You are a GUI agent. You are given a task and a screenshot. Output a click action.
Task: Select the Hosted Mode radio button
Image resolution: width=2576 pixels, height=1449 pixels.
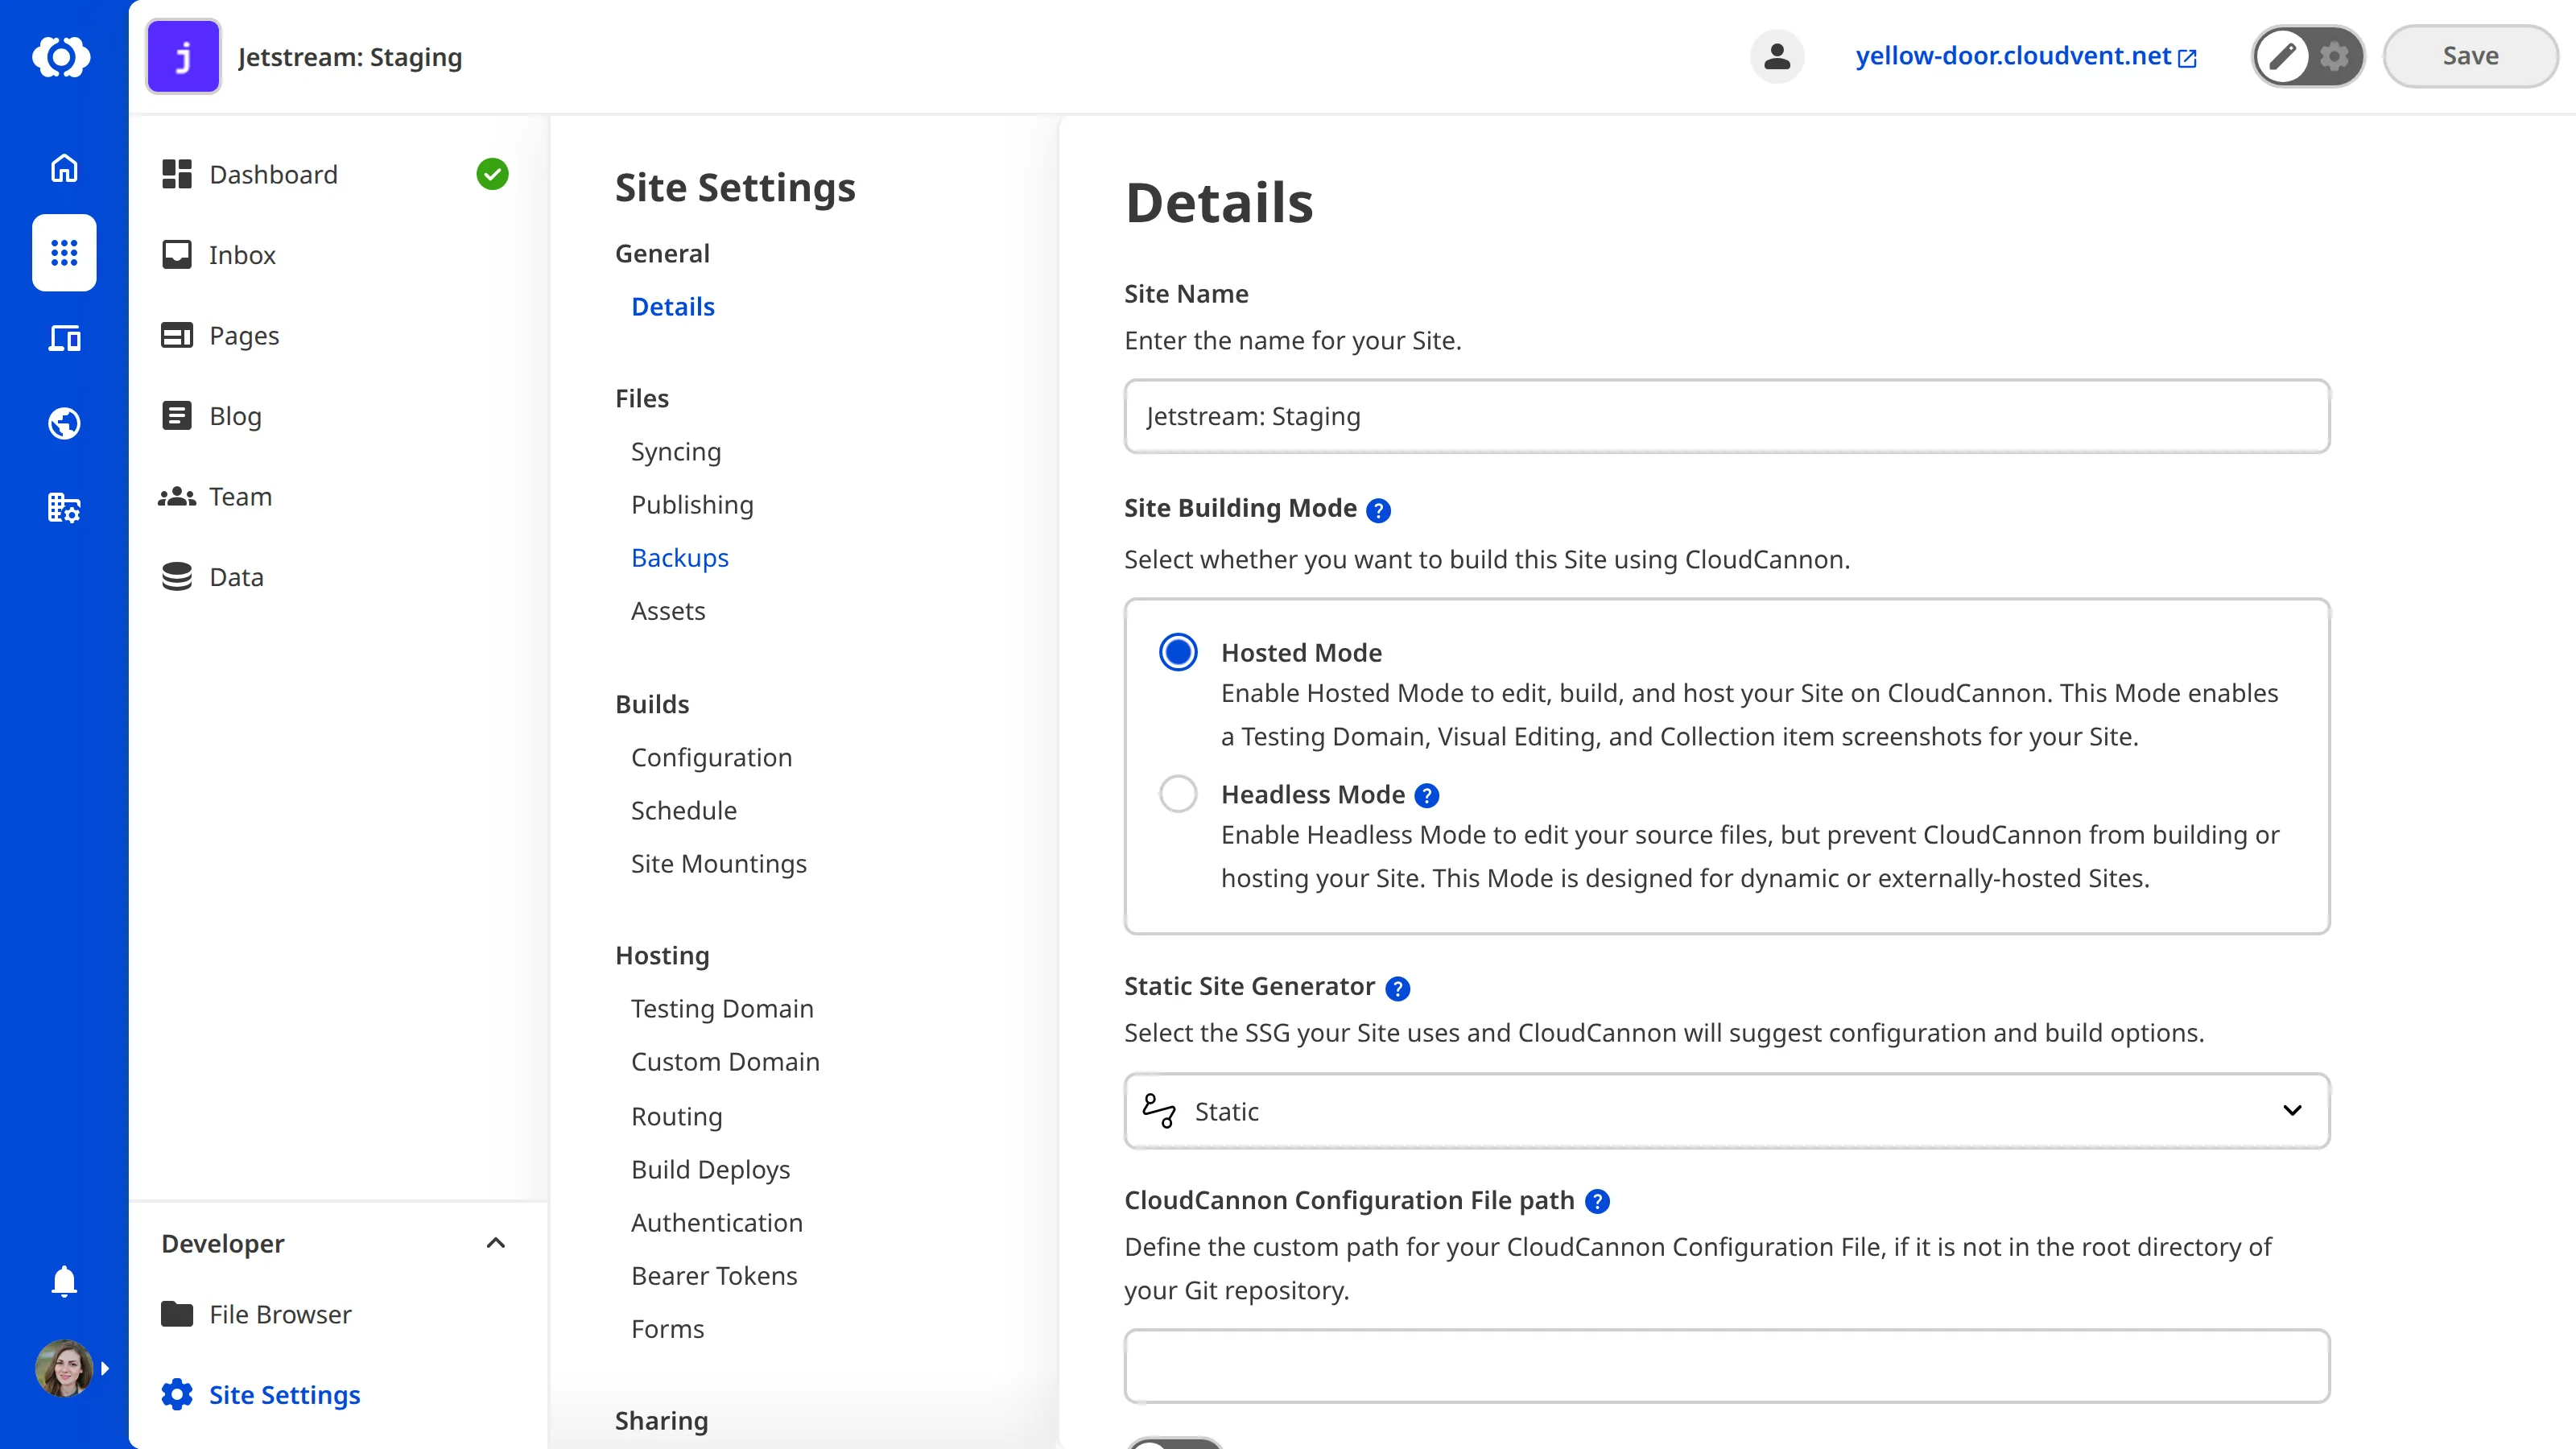click(1178, 651)
